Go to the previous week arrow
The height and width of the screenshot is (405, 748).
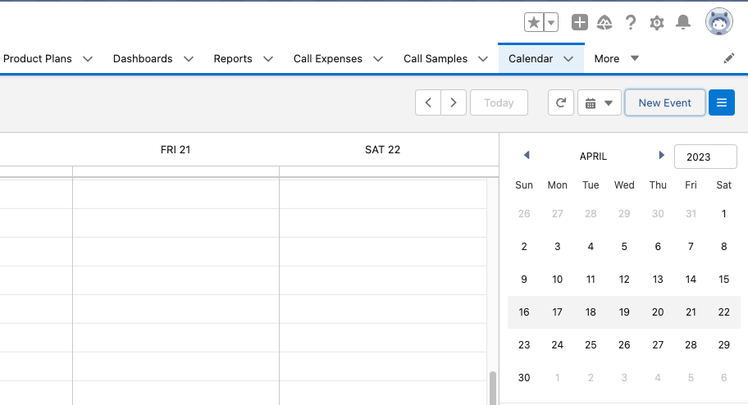pos(428,102)
